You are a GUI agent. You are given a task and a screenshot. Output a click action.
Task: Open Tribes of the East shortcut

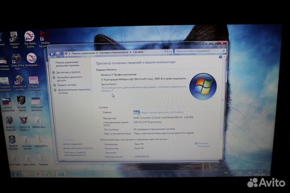click(x=17, y=60)
